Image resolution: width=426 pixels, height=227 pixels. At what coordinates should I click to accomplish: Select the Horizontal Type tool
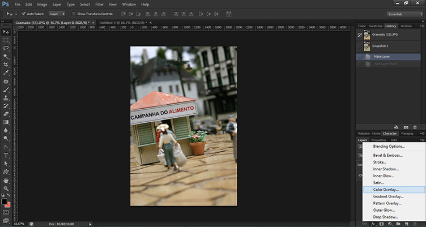click(6, 155)
